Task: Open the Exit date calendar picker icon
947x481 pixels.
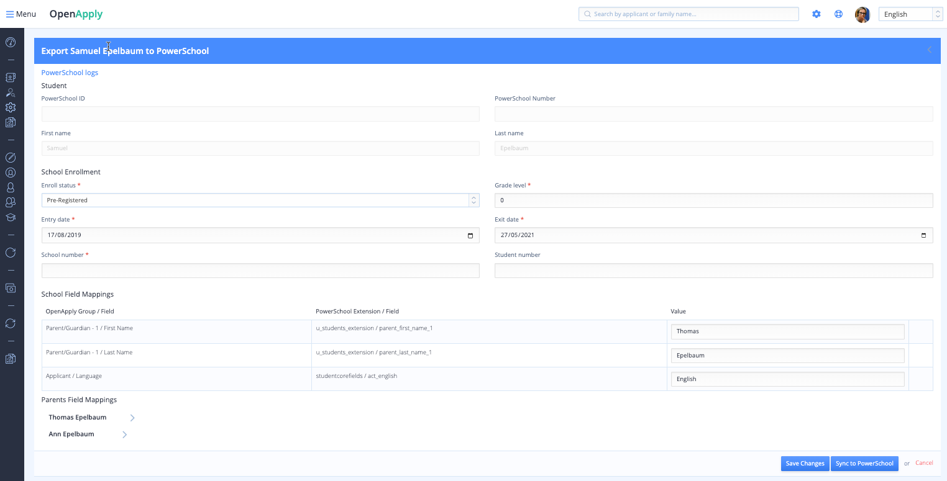Action: pyautogui.click(x=923, y=235)
